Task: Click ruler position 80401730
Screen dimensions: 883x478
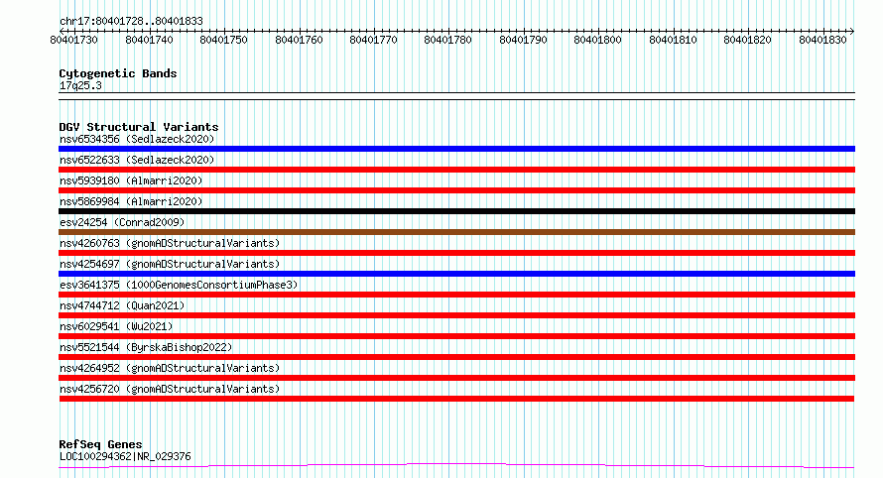Action: point(73,40)
